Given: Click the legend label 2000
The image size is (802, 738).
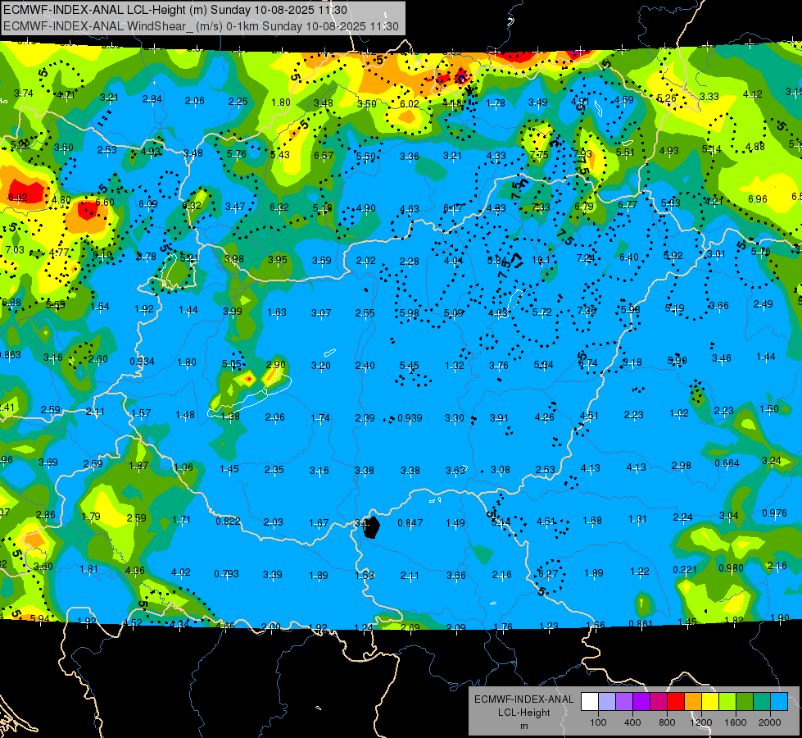Looking at the screenshot, I should (x=770, y=722).
